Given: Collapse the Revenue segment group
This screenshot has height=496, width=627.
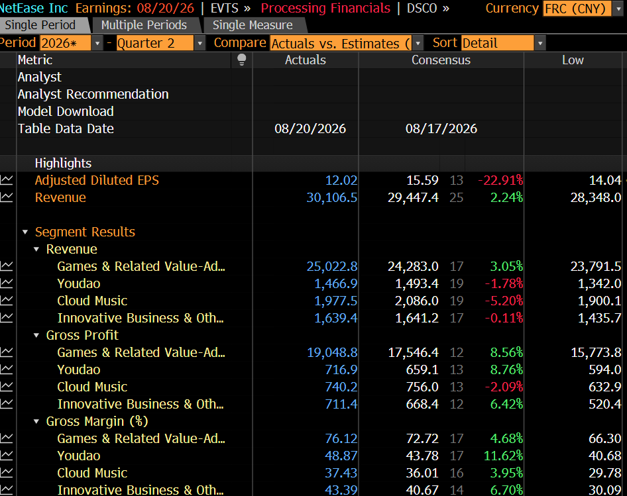Looking at the screenshot, I should click(x=36, y=250).
